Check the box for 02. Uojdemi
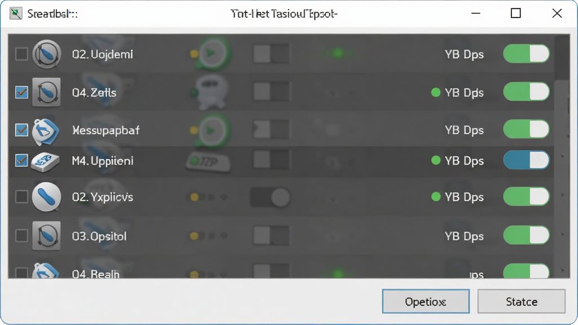Image resolution: width=578 pixels, height=325 pixels. click(21, 54)
